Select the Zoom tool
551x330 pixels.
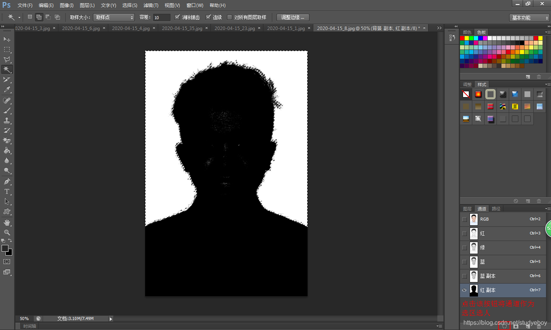[7, 233]
